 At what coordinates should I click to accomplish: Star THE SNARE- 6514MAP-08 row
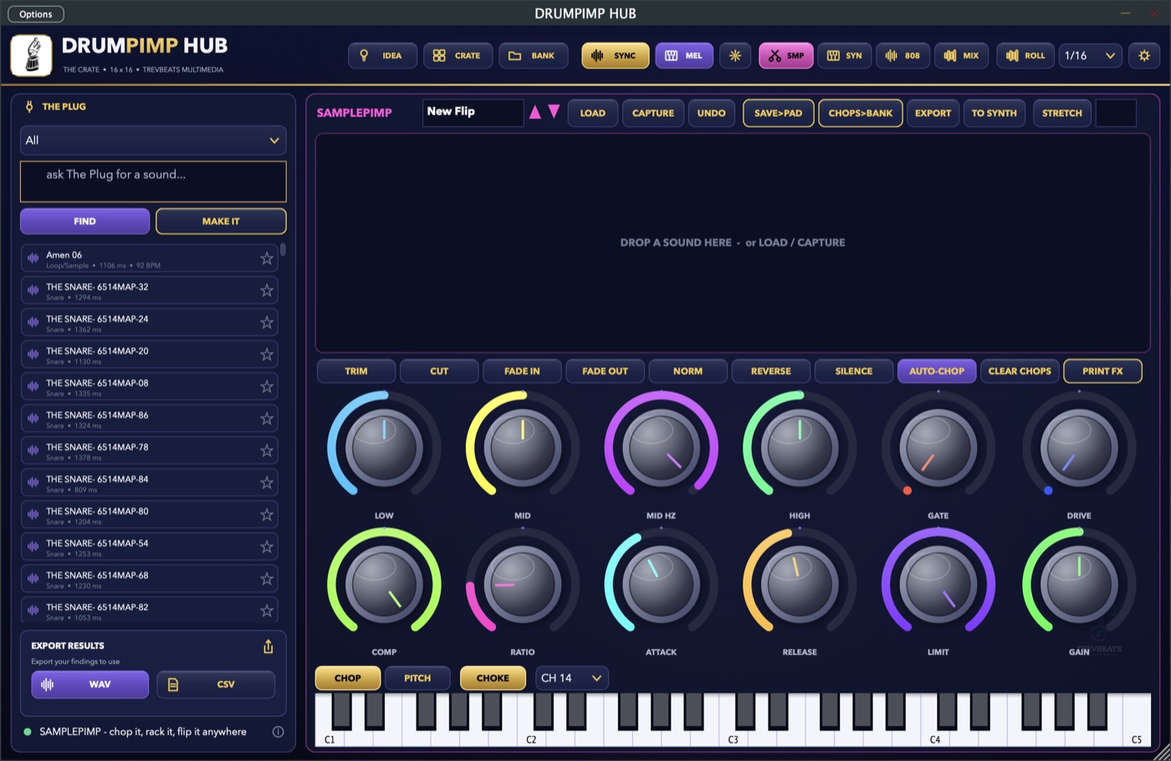267,386
